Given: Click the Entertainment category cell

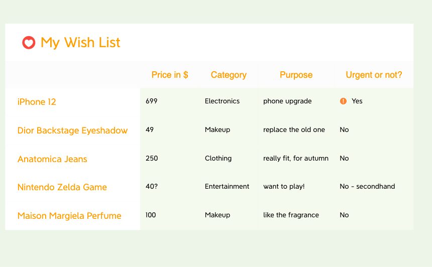Looking at the screenshot, I should point(227,186).
